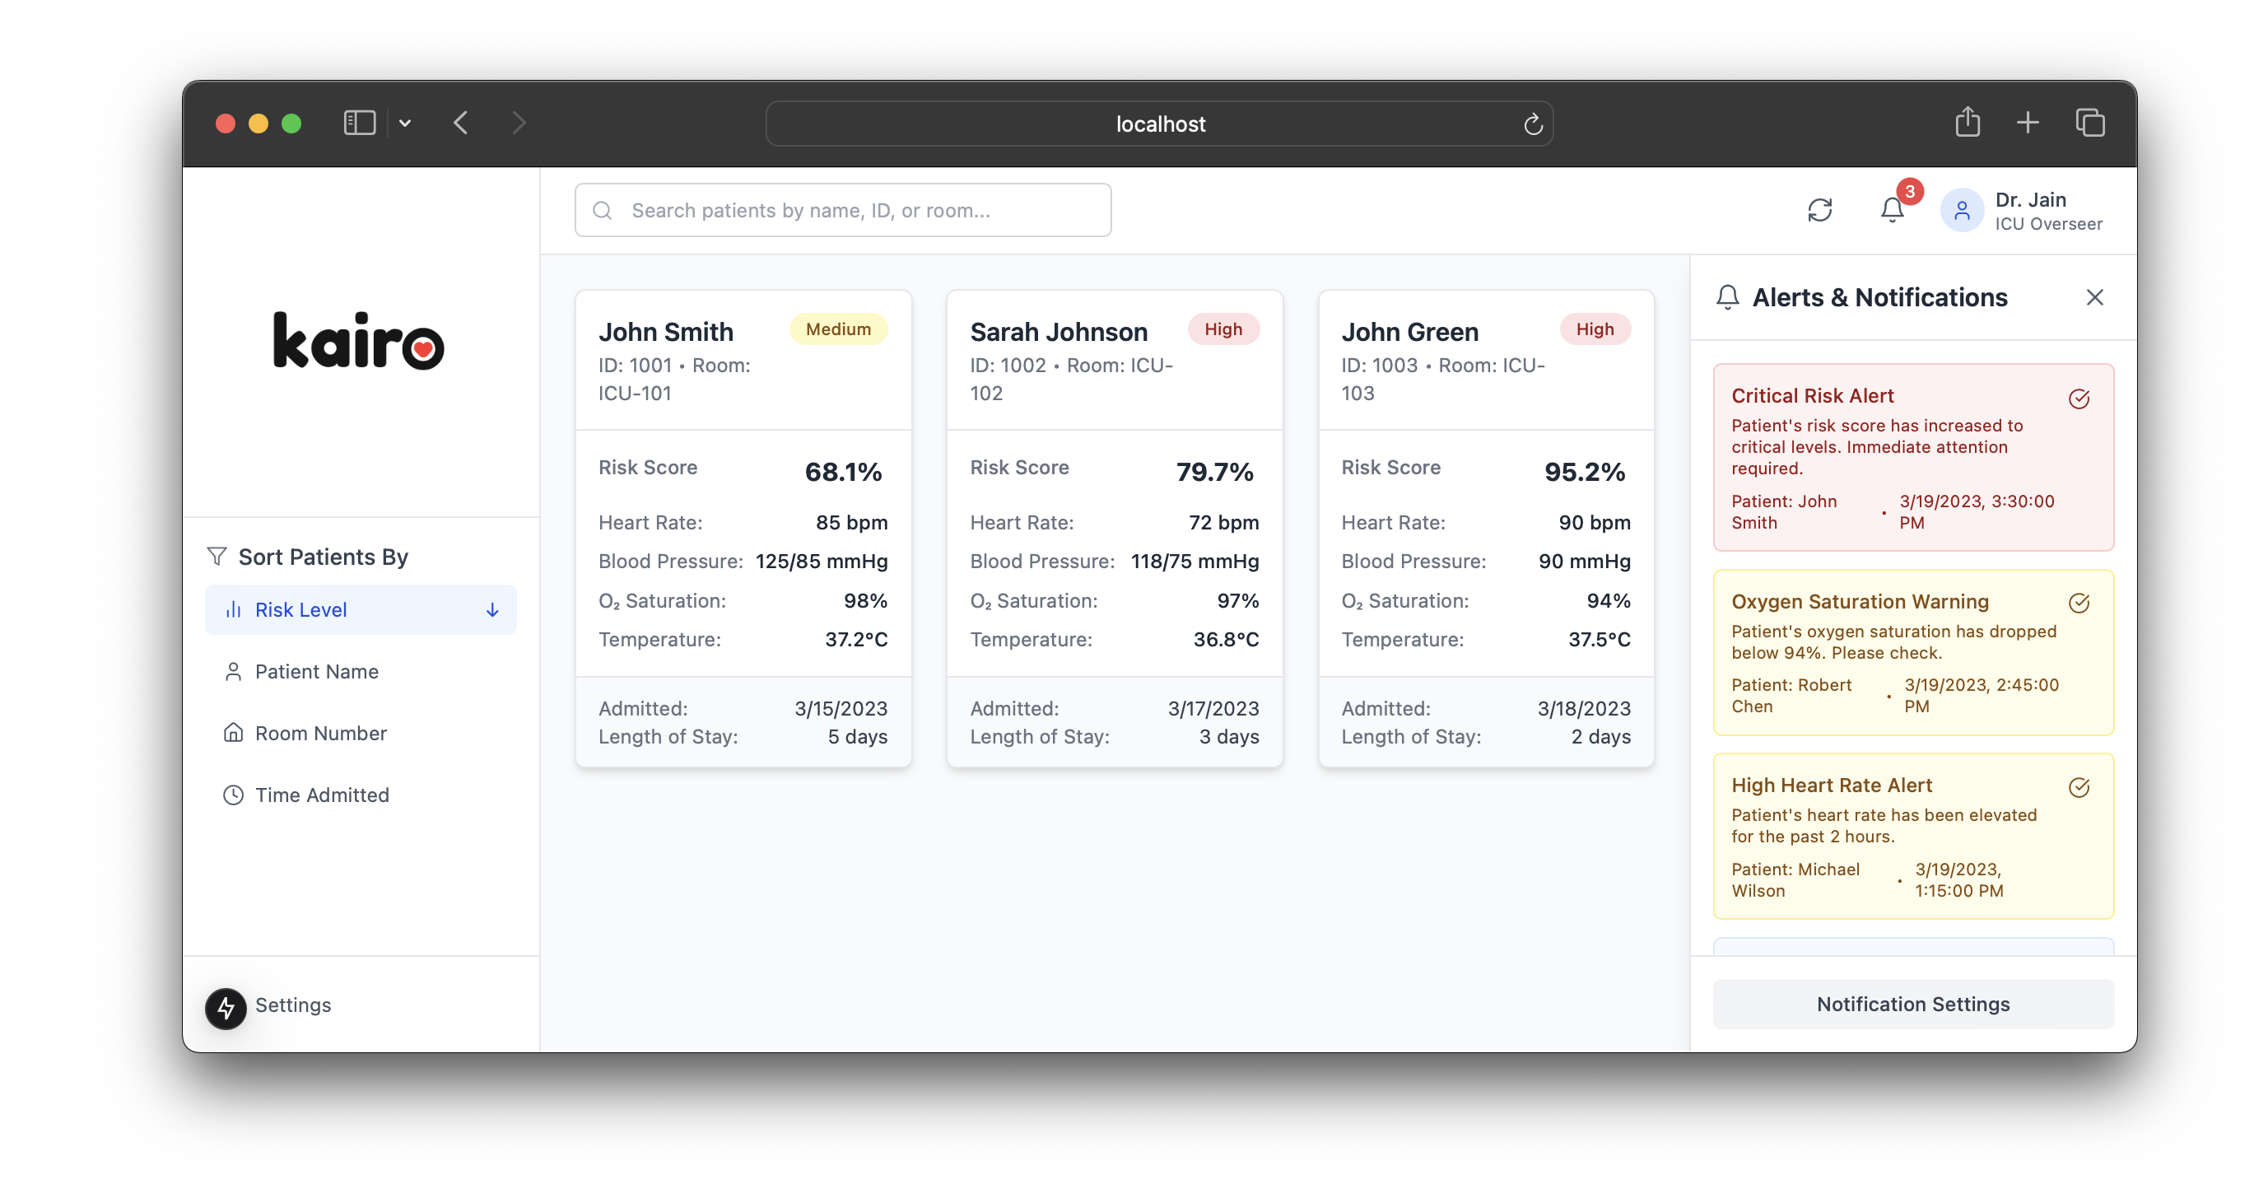Screen dimensions: 2254x1189
Task: Close the Alerts & Notifications panel
Action: click(2093, 297)
